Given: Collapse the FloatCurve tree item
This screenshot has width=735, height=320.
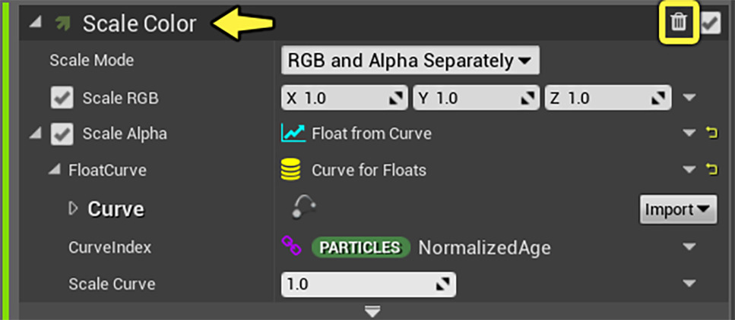Looking at the screenshot, I should click(x=53, y=171).
